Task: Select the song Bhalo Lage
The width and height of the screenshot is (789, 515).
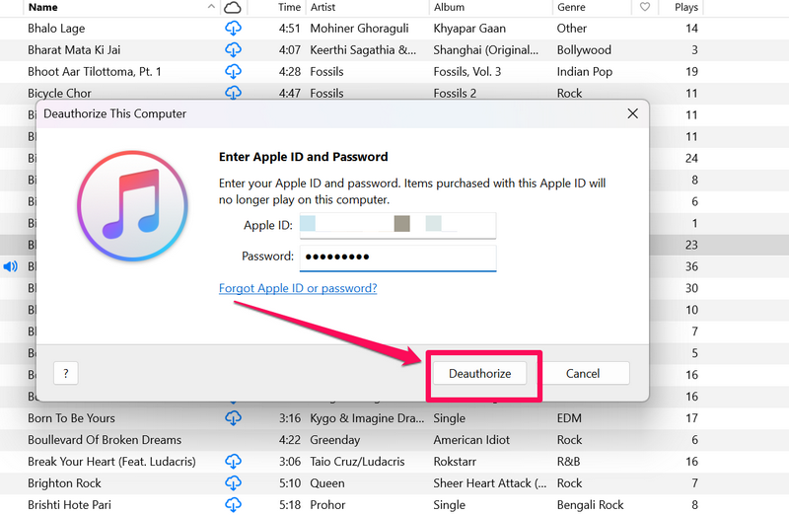Action: 56,29
